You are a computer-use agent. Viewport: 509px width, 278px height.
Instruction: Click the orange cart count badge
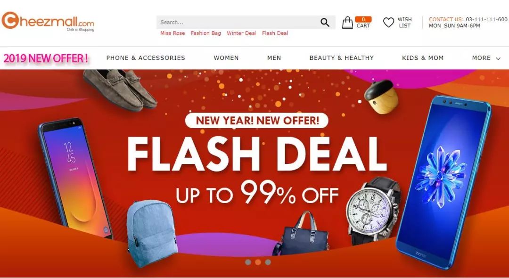363,19
